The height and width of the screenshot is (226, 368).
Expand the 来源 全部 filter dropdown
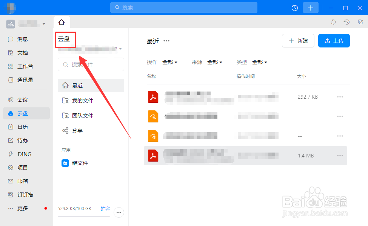214,62
